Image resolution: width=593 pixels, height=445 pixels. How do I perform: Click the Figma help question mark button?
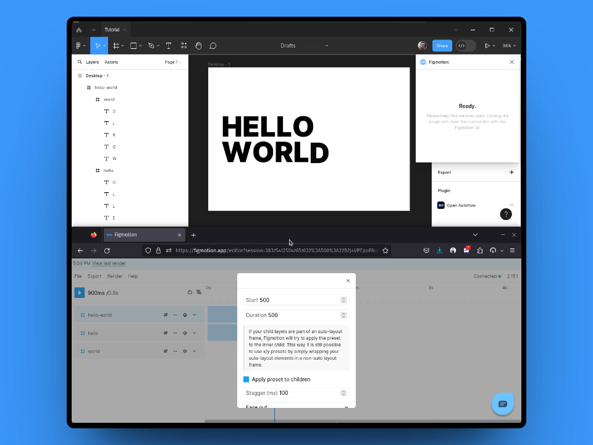tap(506, 214)
